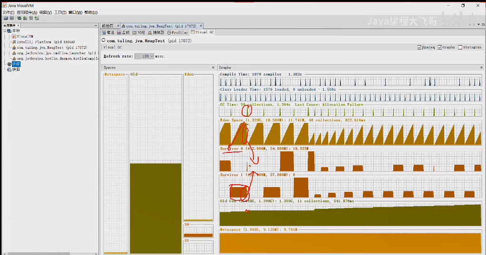Click the Java VisualVM title bar icon
The width and height of the screenshot is (486, 255).
pyautogui.click(x=4, y=6)
